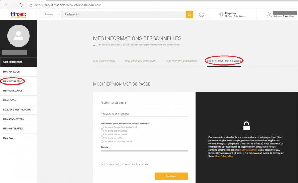Open Mes commandes in sidebar
Image resolution: width=298 pixels, height=183 pixels.
coord(18,91)
